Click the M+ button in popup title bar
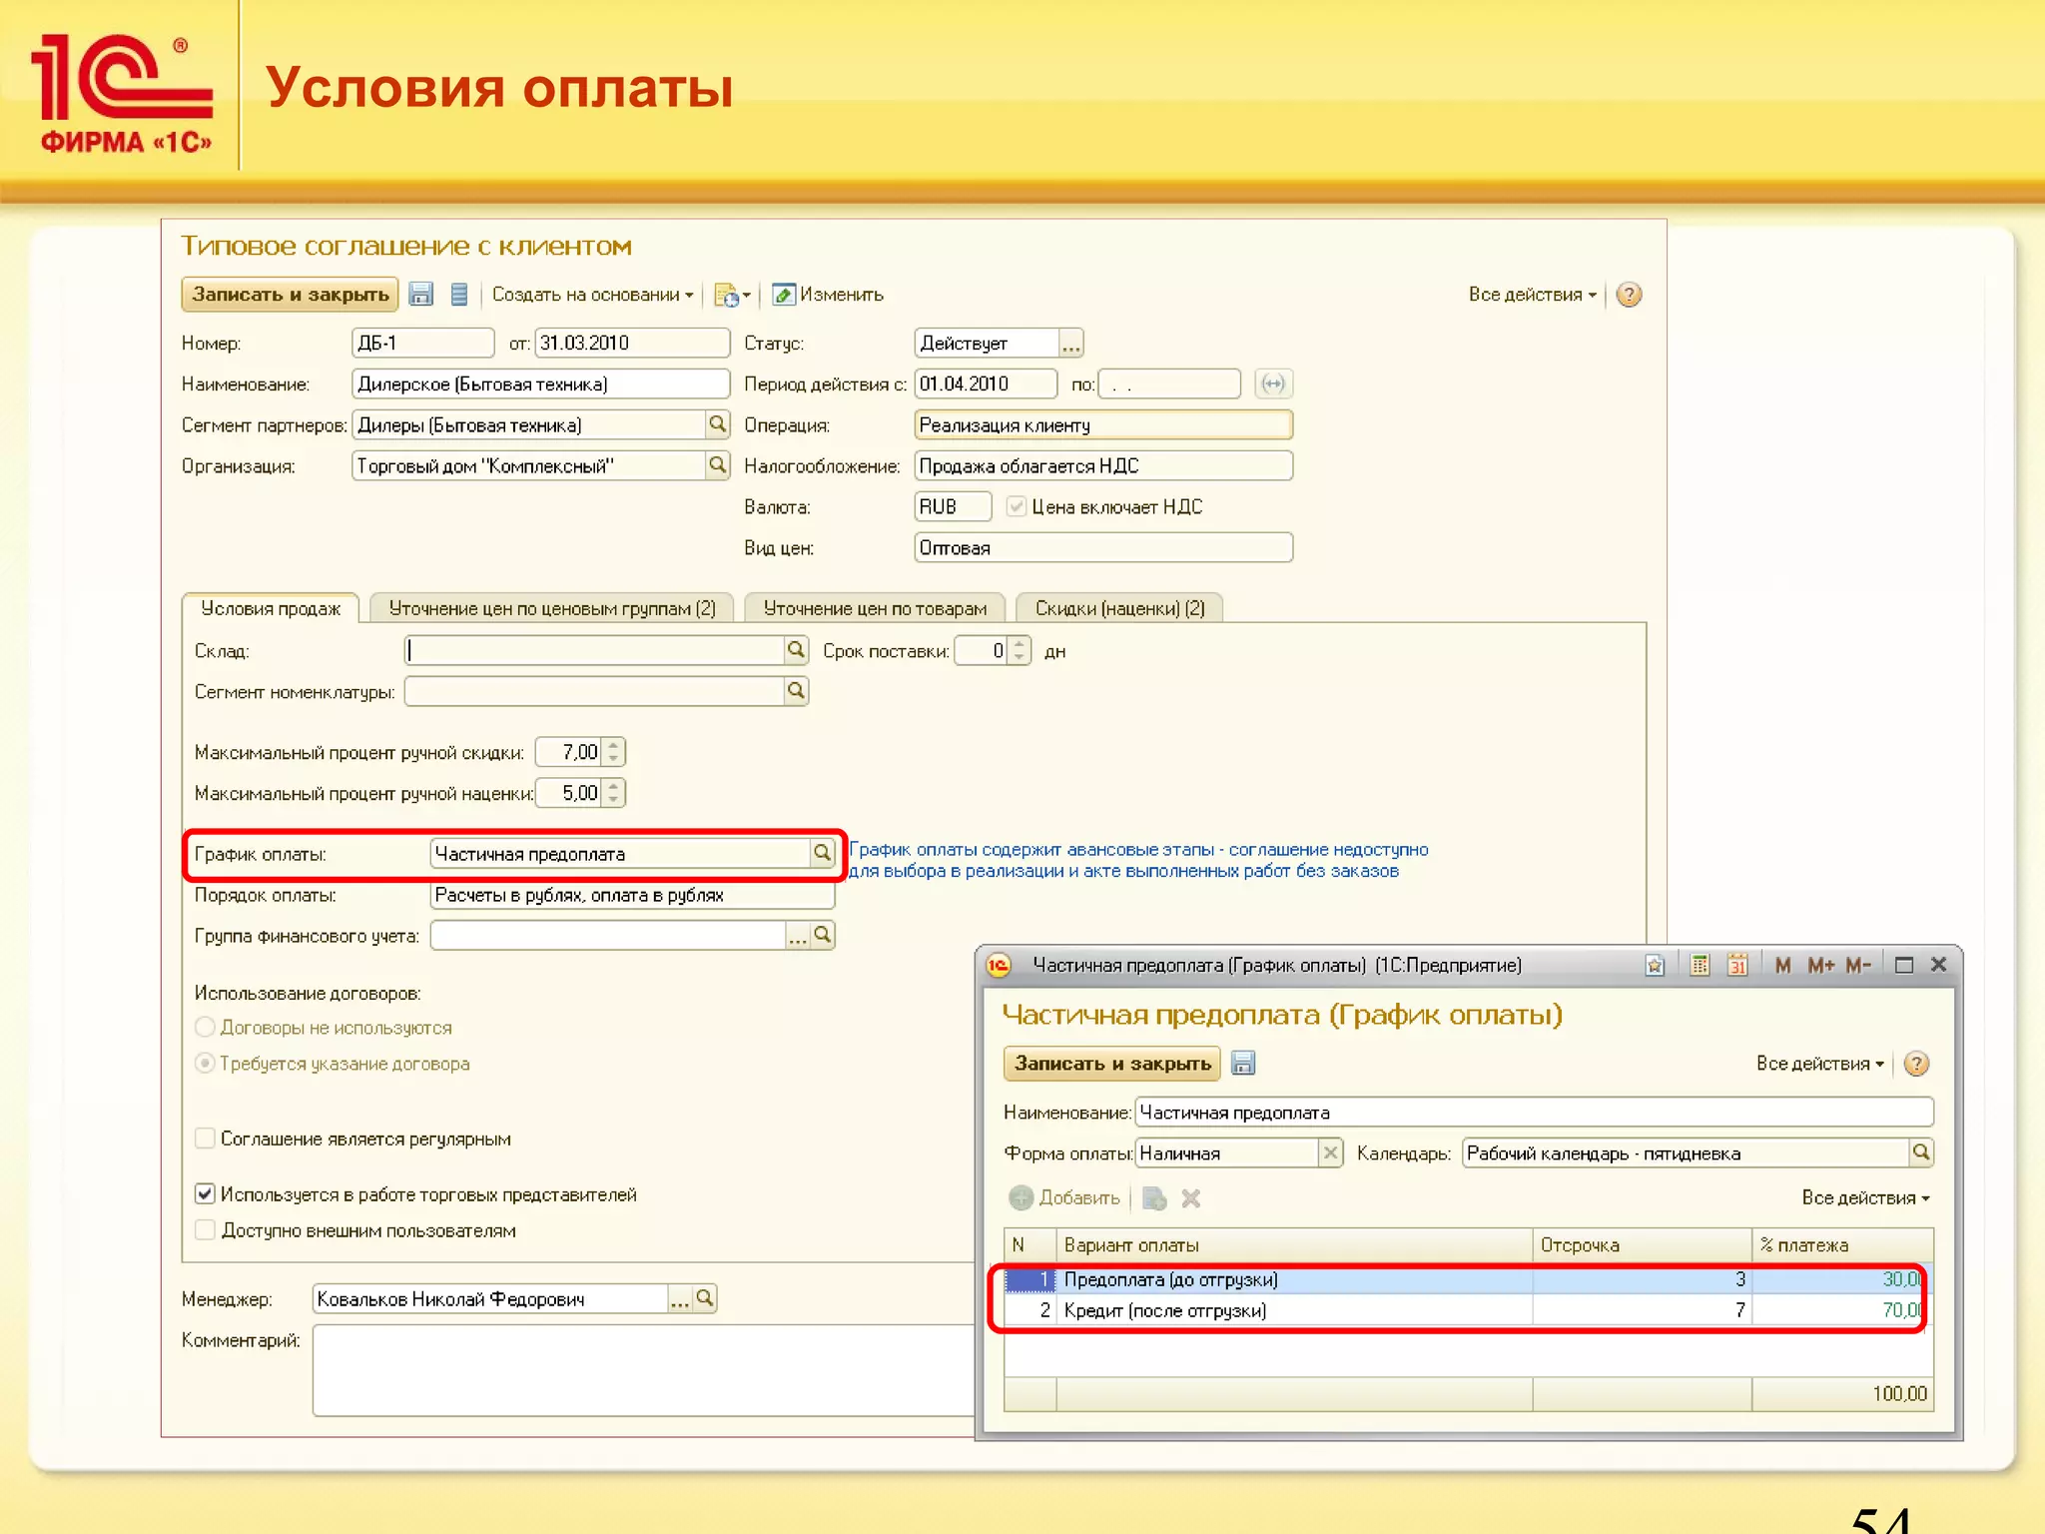The image size is (2045, 1534). [x=1820, y=965]
